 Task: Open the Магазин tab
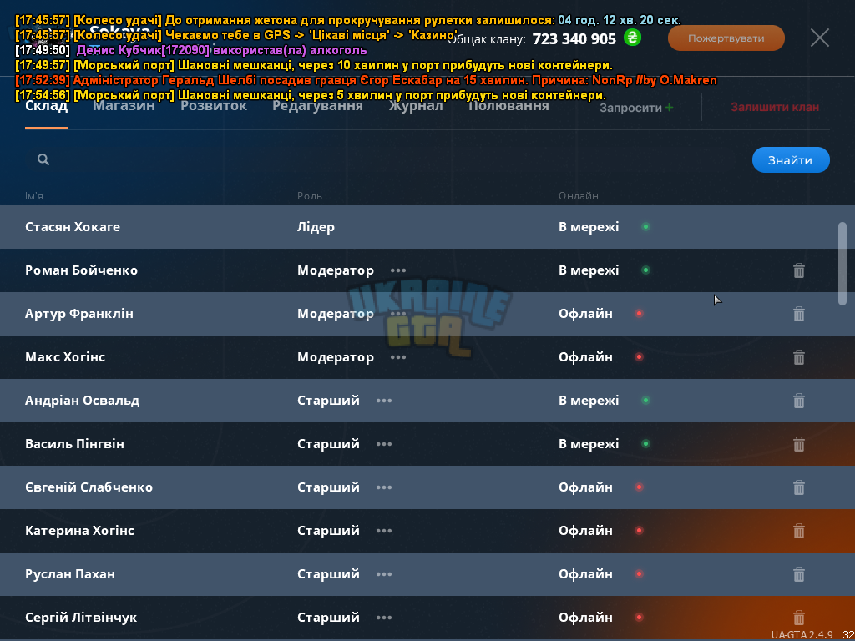tap(124, 106)
